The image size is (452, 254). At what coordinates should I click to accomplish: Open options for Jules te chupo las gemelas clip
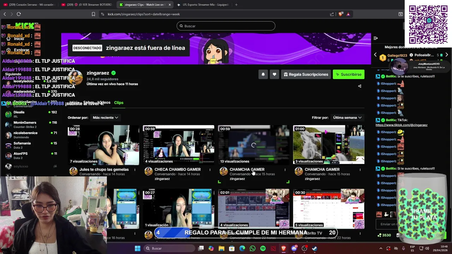(x=135, y=170)
